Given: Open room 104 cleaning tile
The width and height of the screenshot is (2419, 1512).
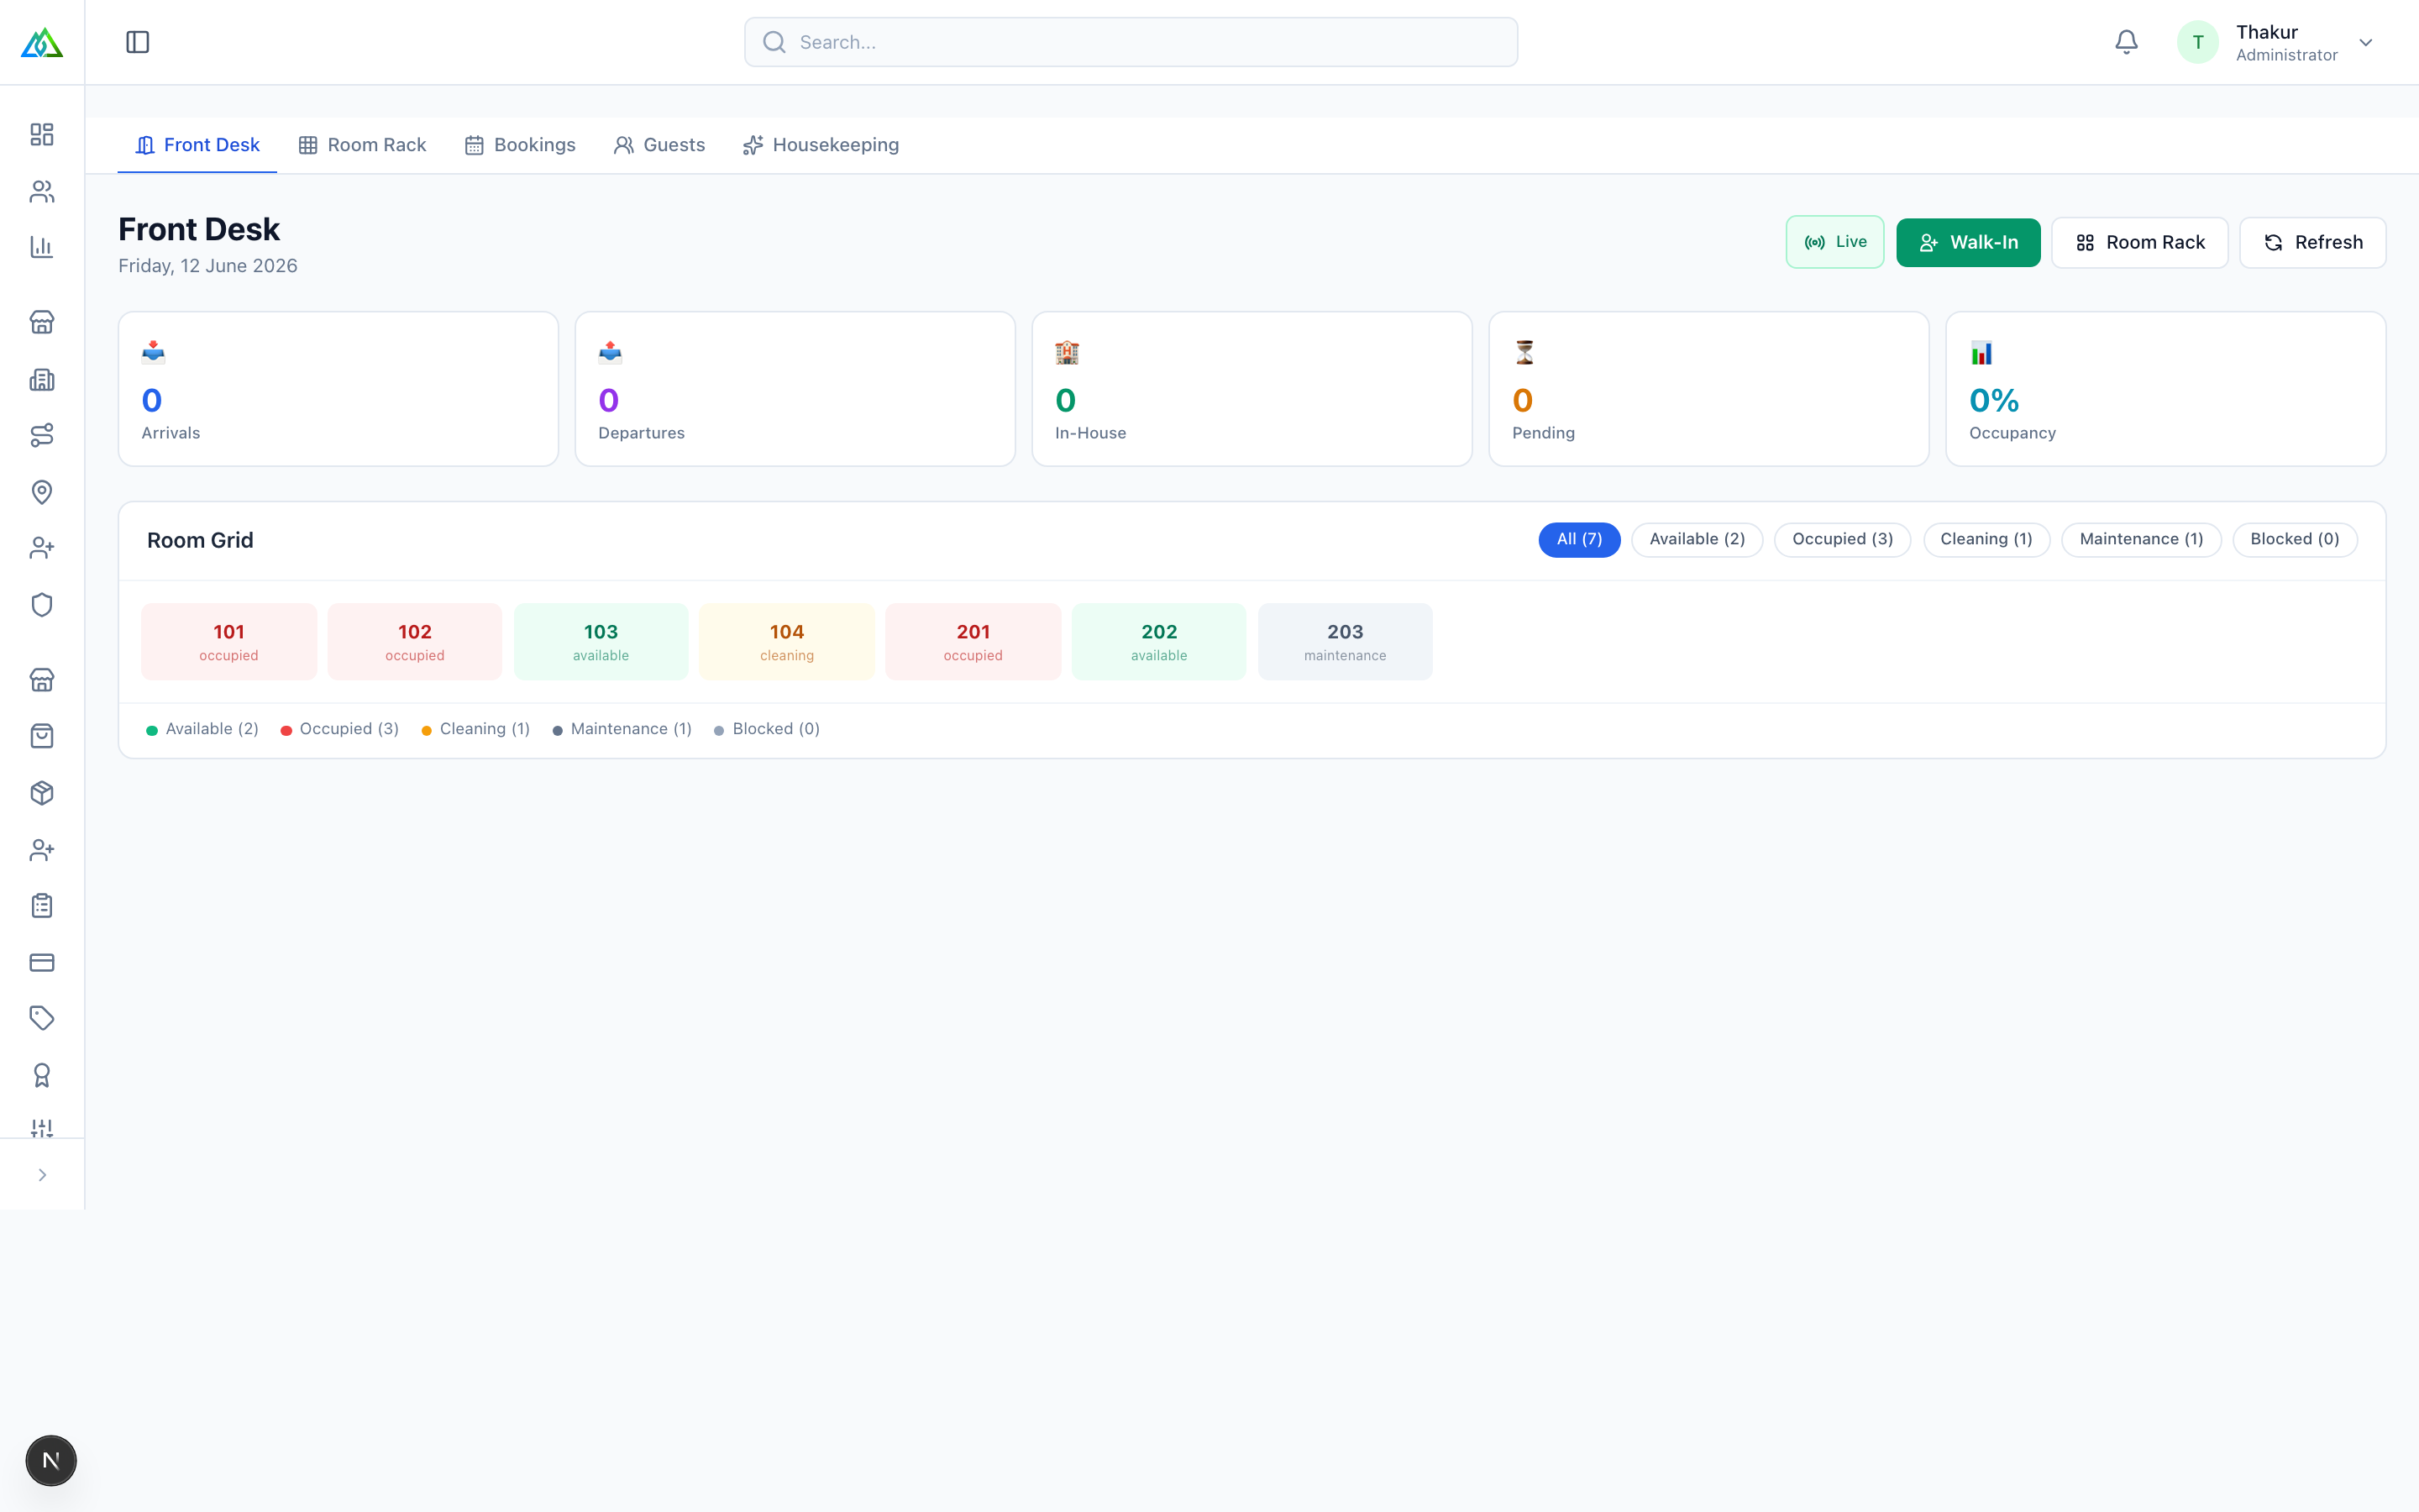Looking at the screenshot, I should (787, 642).
